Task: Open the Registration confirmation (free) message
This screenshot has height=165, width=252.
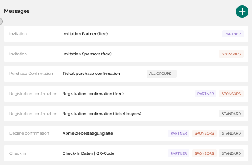Action: coord(126,94)
